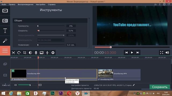Open the Файл menu

pos(4,5)
